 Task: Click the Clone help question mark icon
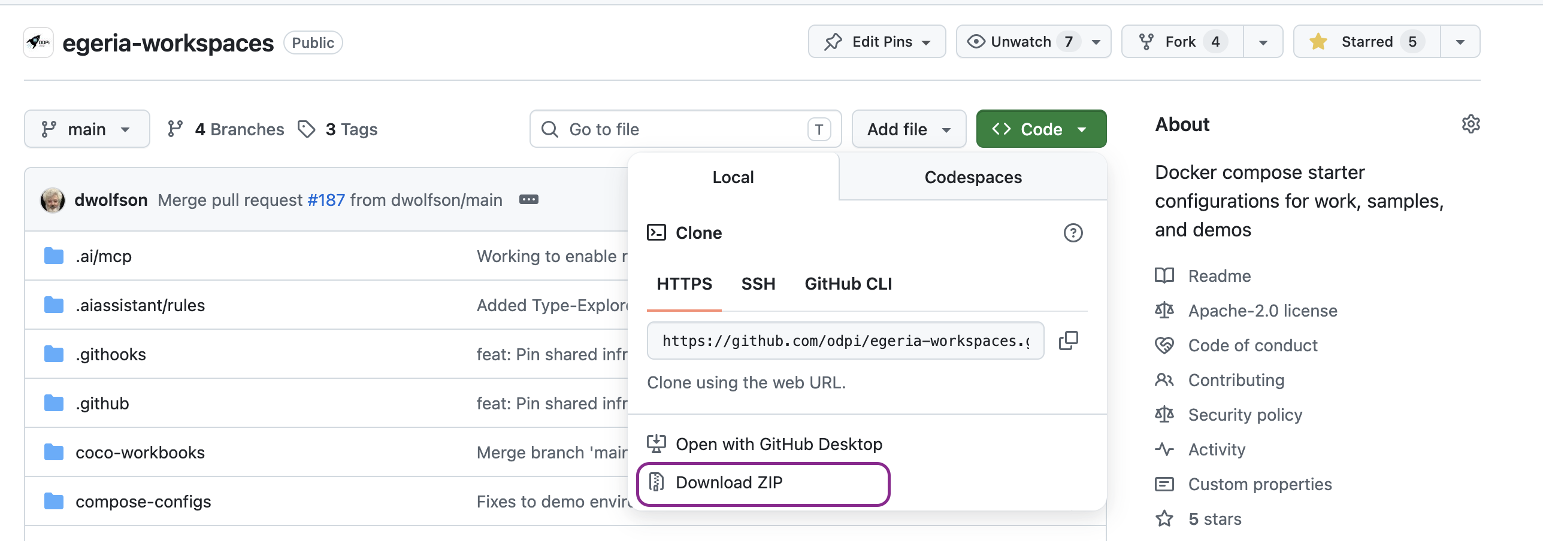click(1073, 233)
